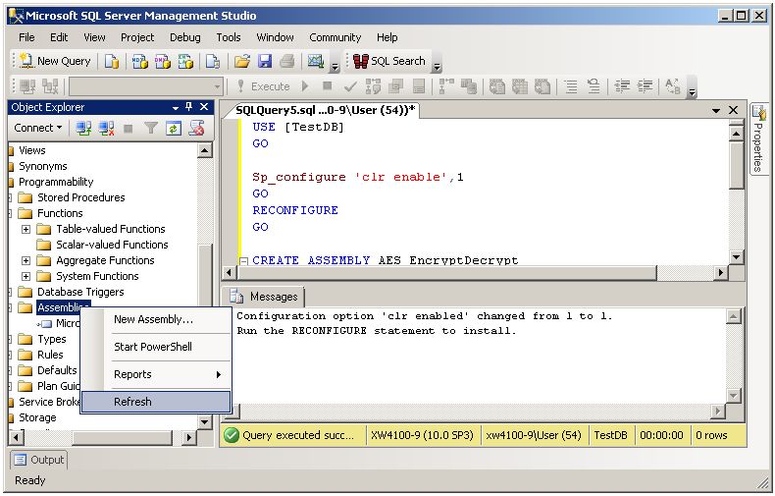
Task: Click the Execute query button
Action: pyautogui.click(x=262, y=86)
